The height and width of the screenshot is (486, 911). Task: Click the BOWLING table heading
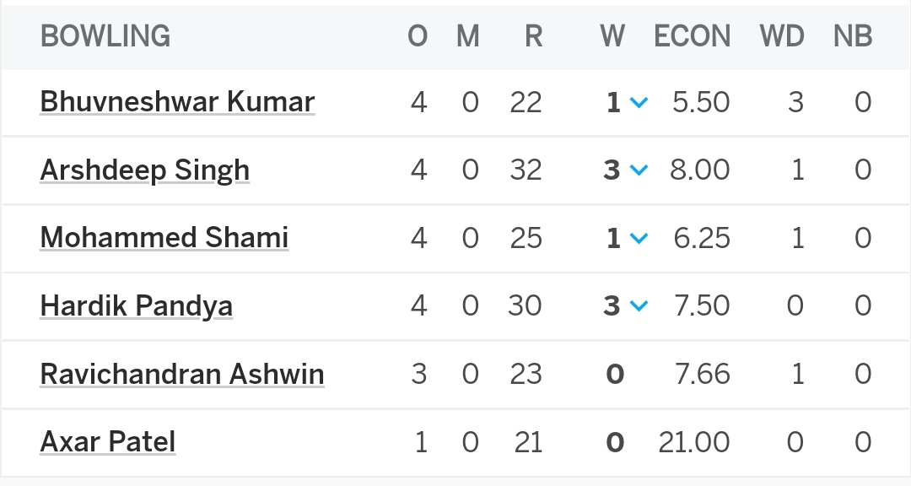pos(105,36)
